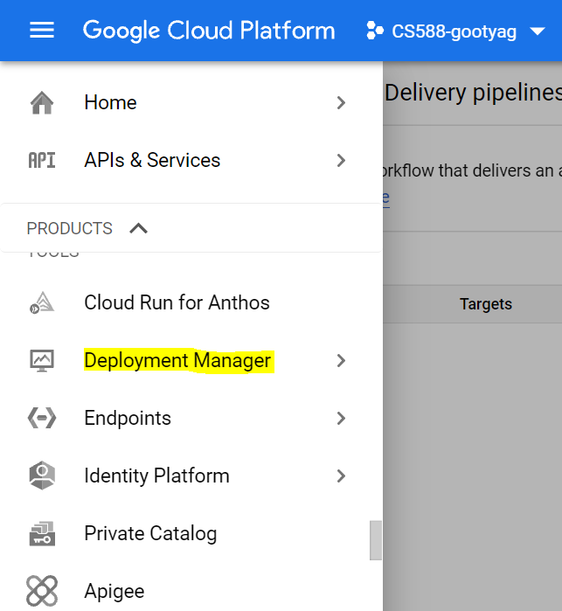Click the Google Cloud Platform logo text
562x611 pixels.
pos(209,31)
